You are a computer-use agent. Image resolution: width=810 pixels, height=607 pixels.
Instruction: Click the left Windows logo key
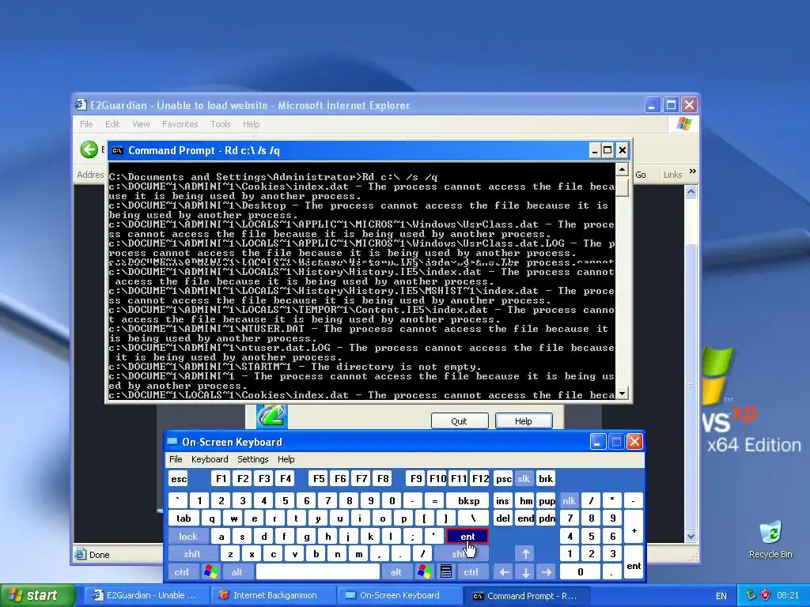pyautogui.click(x=210, y=572)
